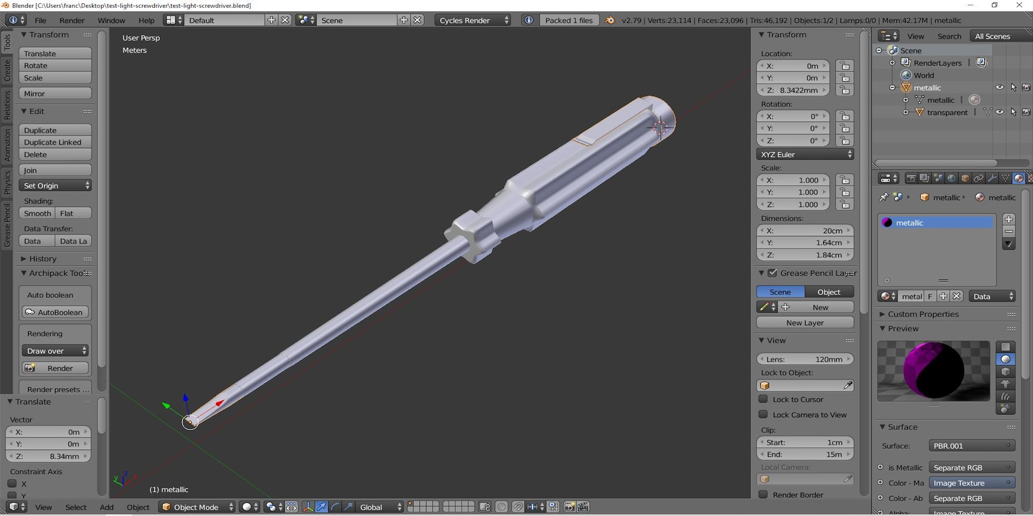Open the Render properties tab (camera icon)
This screenshot has height=516, width=1033.
pyautogui.click(x=911, y=178)
